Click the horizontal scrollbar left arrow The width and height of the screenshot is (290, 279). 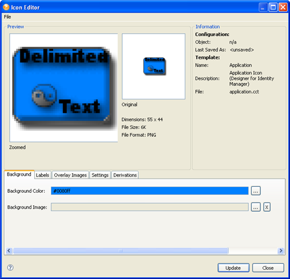tap(9, 250)
